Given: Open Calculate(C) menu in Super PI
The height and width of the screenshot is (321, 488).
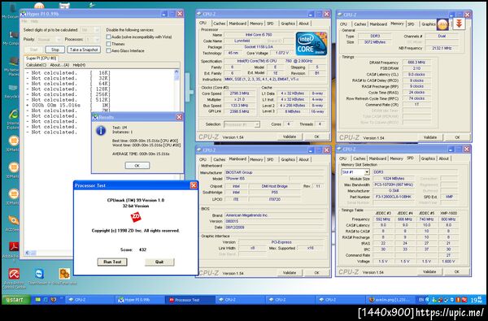Looking at the screenshot, I should pos(36,65).
